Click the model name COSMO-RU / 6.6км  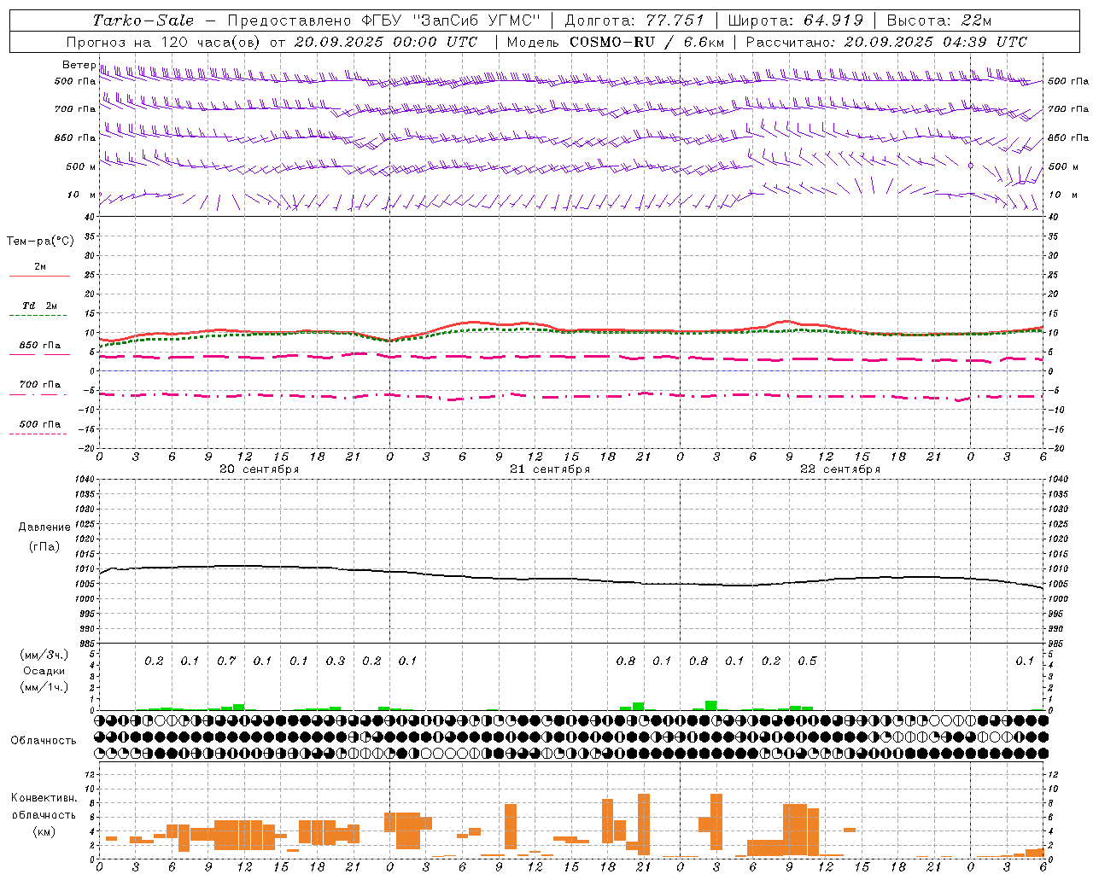(646, 42)
